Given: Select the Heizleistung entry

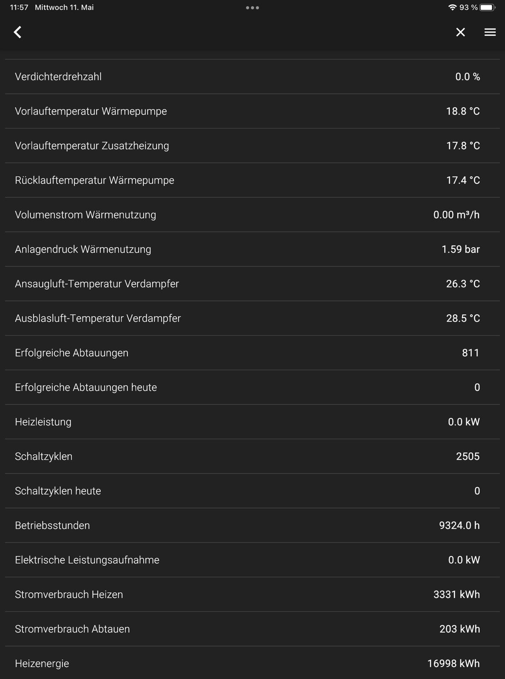Looking at the screenshot, I should pyautogui.click(x=252, y=422).
